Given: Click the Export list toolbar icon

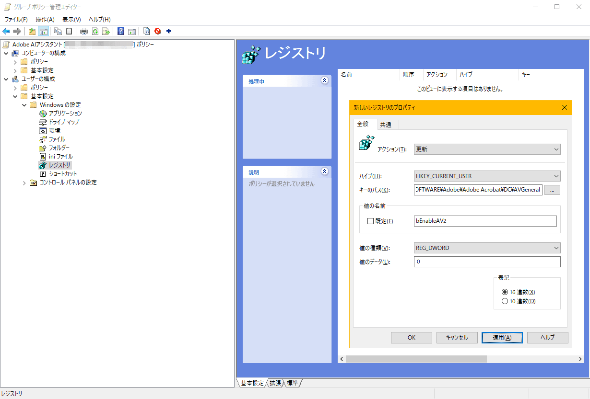Looking at the screenshot, I should pos(106,31).
